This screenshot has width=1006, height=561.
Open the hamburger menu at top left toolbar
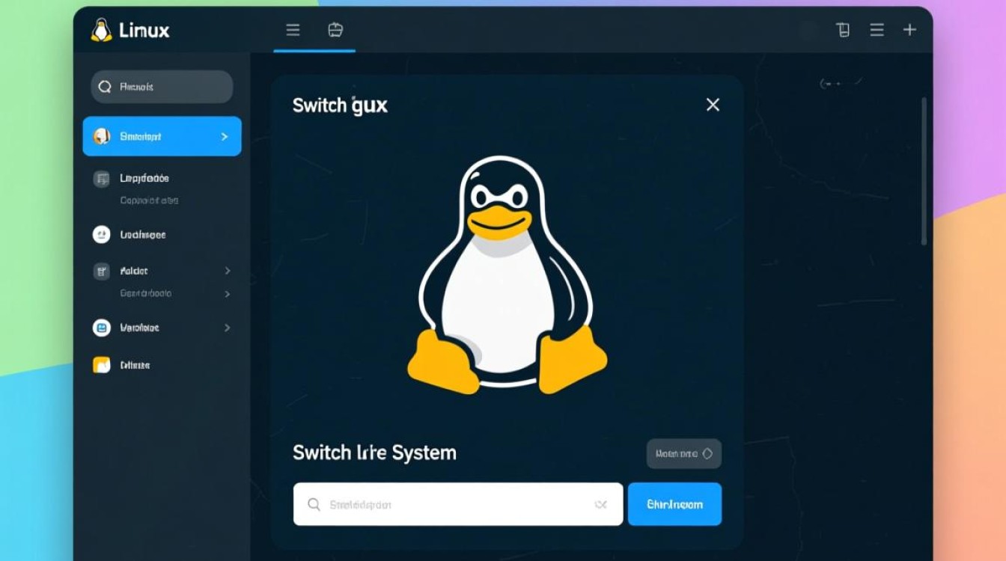coord(292,30)
